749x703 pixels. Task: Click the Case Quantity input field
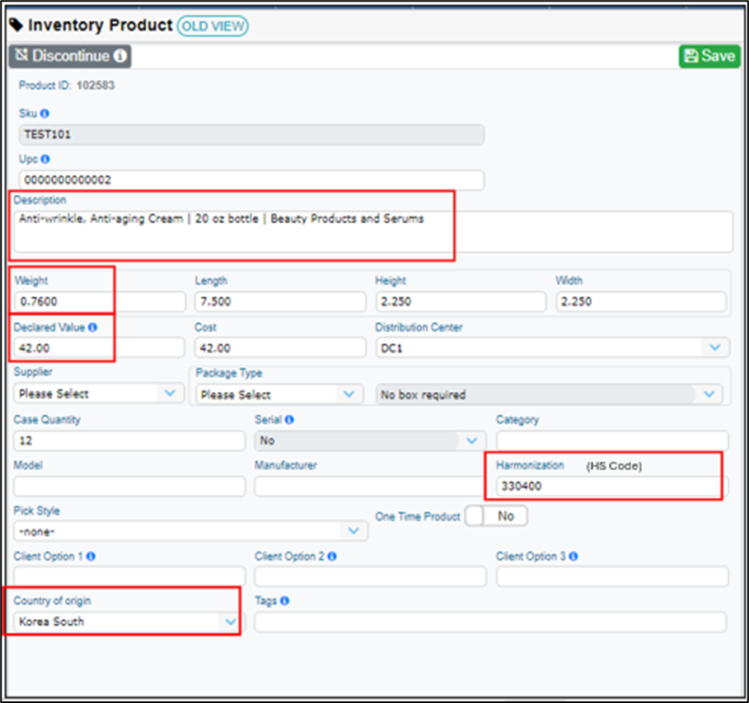129,440
